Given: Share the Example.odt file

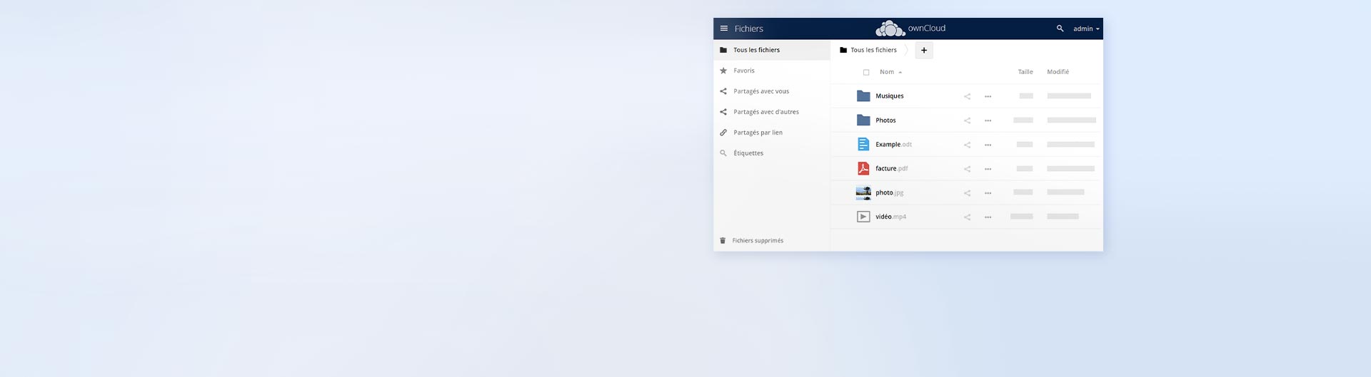Looking at the screenshot, I should (x=967, y=145).
